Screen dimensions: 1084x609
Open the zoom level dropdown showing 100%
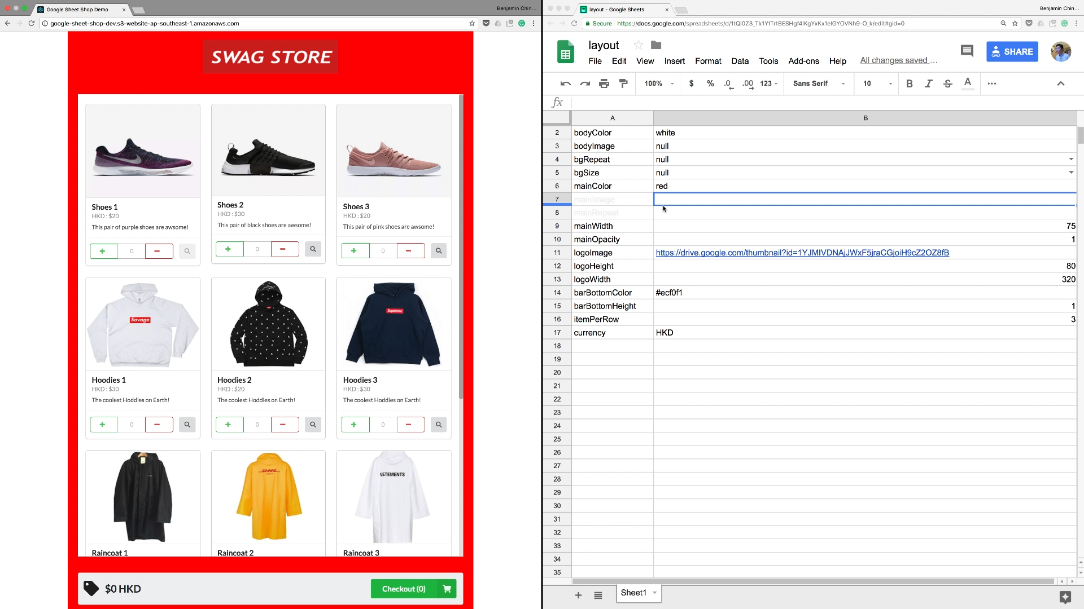point(658,83)
